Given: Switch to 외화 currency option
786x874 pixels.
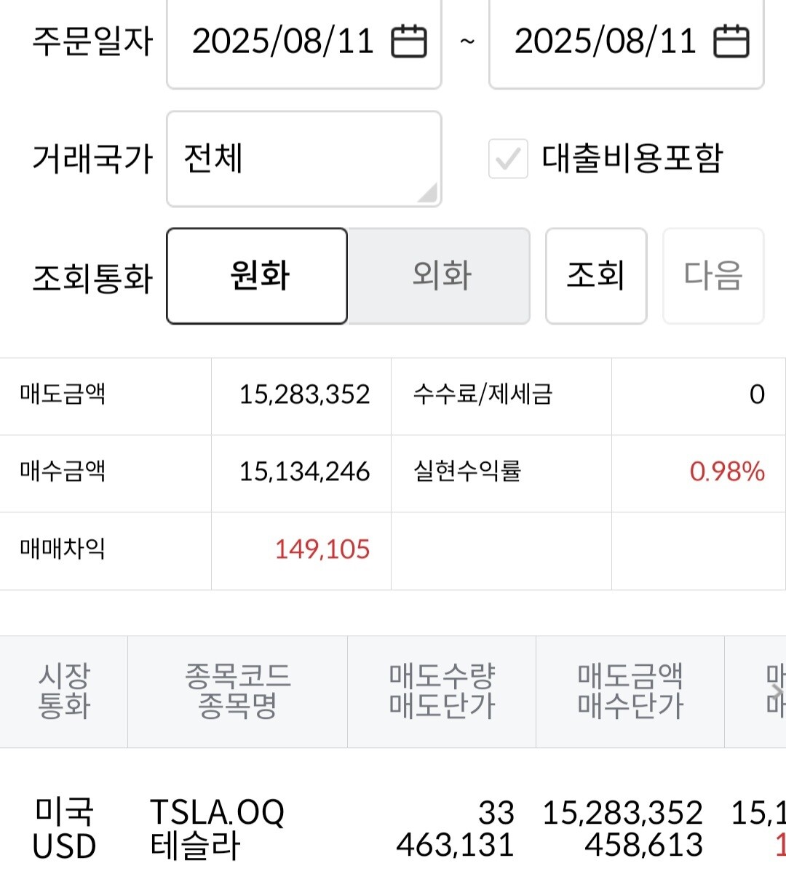Looking at the screenshot, I should point(440,276).
